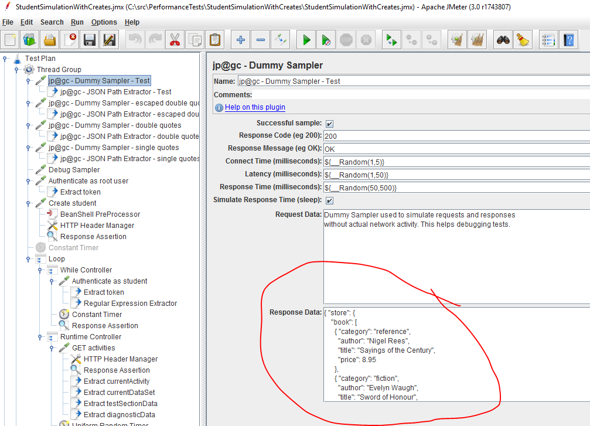Open the File menu
This screenshot has height=426, width=590.
pos(8,22)
